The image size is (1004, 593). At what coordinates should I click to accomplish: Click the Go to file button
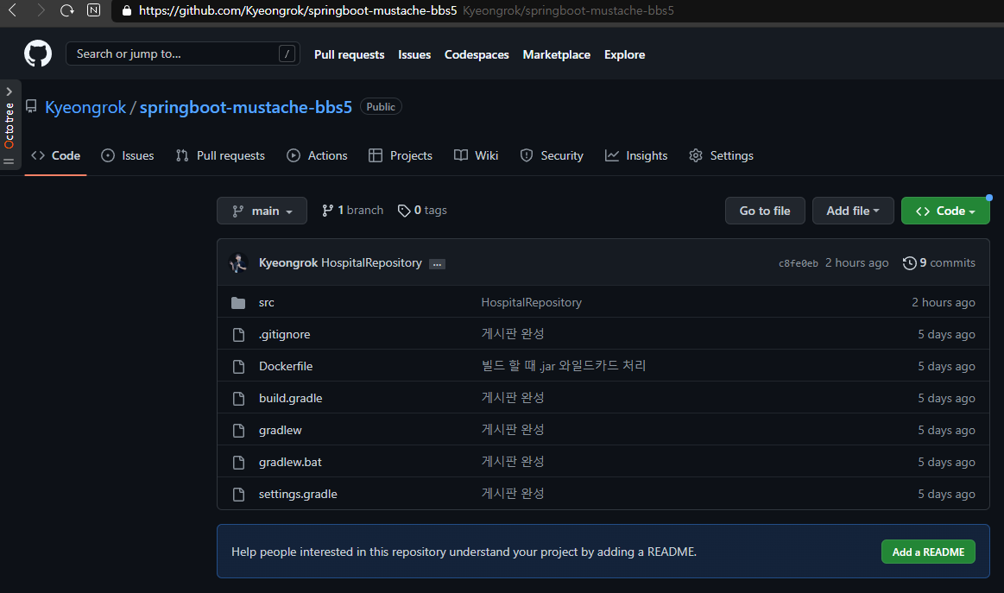tap(765, 211)
